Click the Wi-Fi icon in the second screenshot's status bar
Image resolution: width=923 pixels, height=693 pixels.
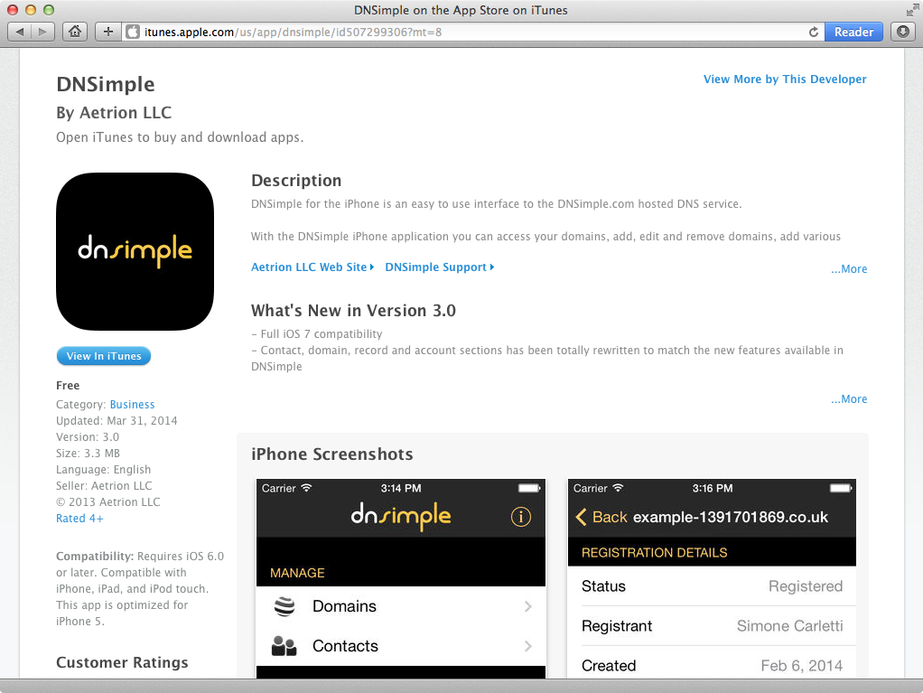pyautogui.click(x=618, y=488)
